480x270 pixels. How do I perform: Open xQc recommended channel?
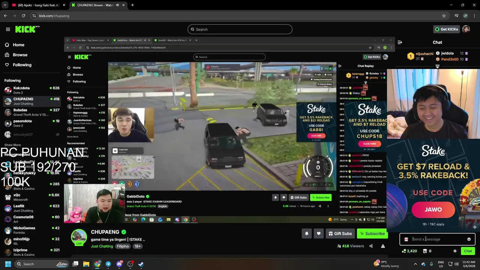[32, 197]
